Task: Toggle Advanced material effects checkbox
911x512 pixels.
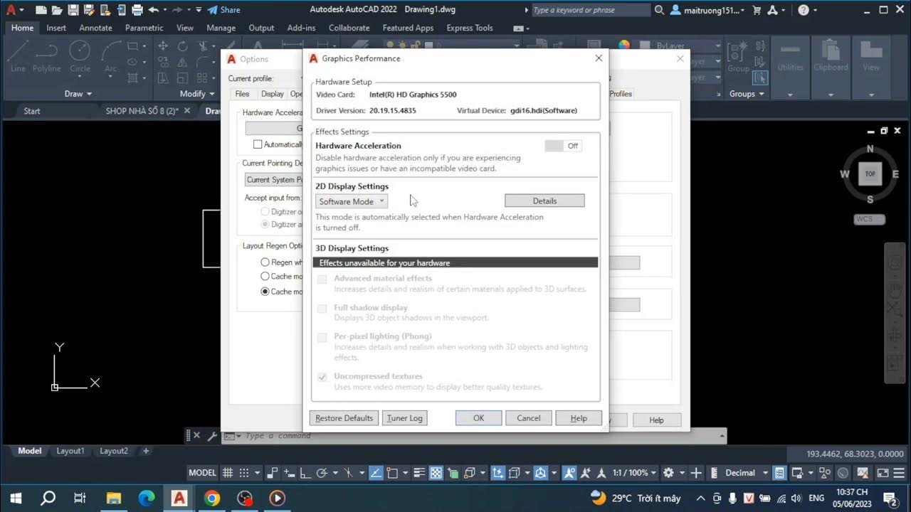Action: 322,279
